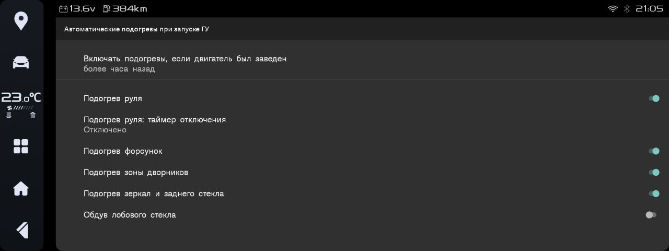Image resolution: width=669 pixels, height=251 pixels.
Task: Tap the Автоматические подогревы при запуске ГУ header
Action: tap(136, 29)
